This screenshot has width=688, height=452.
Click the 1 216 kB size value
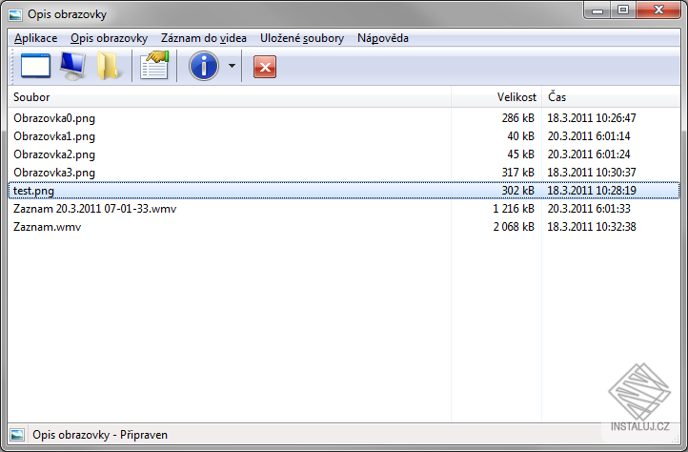tap(514, 209)
